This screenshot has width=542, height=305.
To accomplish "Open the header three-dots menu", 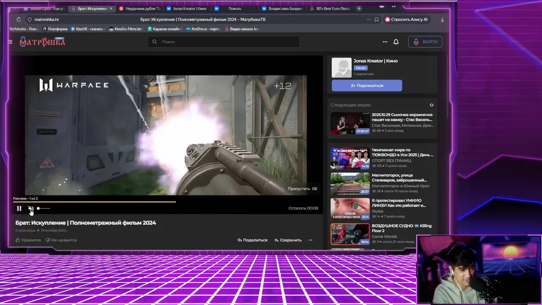I will coord(385,42).
